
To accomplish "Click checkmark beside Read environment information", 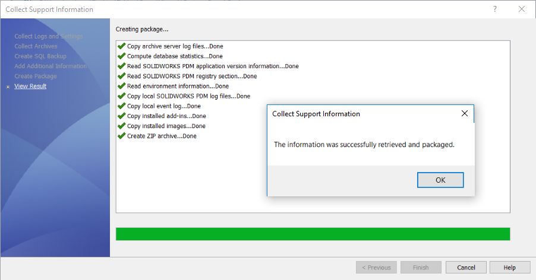I will pos(121,86).
